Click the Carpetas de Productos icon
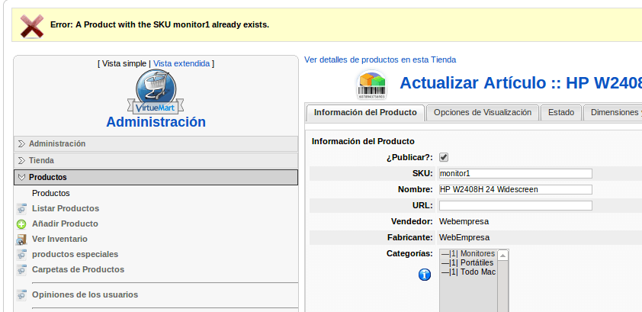The width and height of the screenshot is (642, 312). click(x=21, y=270)
